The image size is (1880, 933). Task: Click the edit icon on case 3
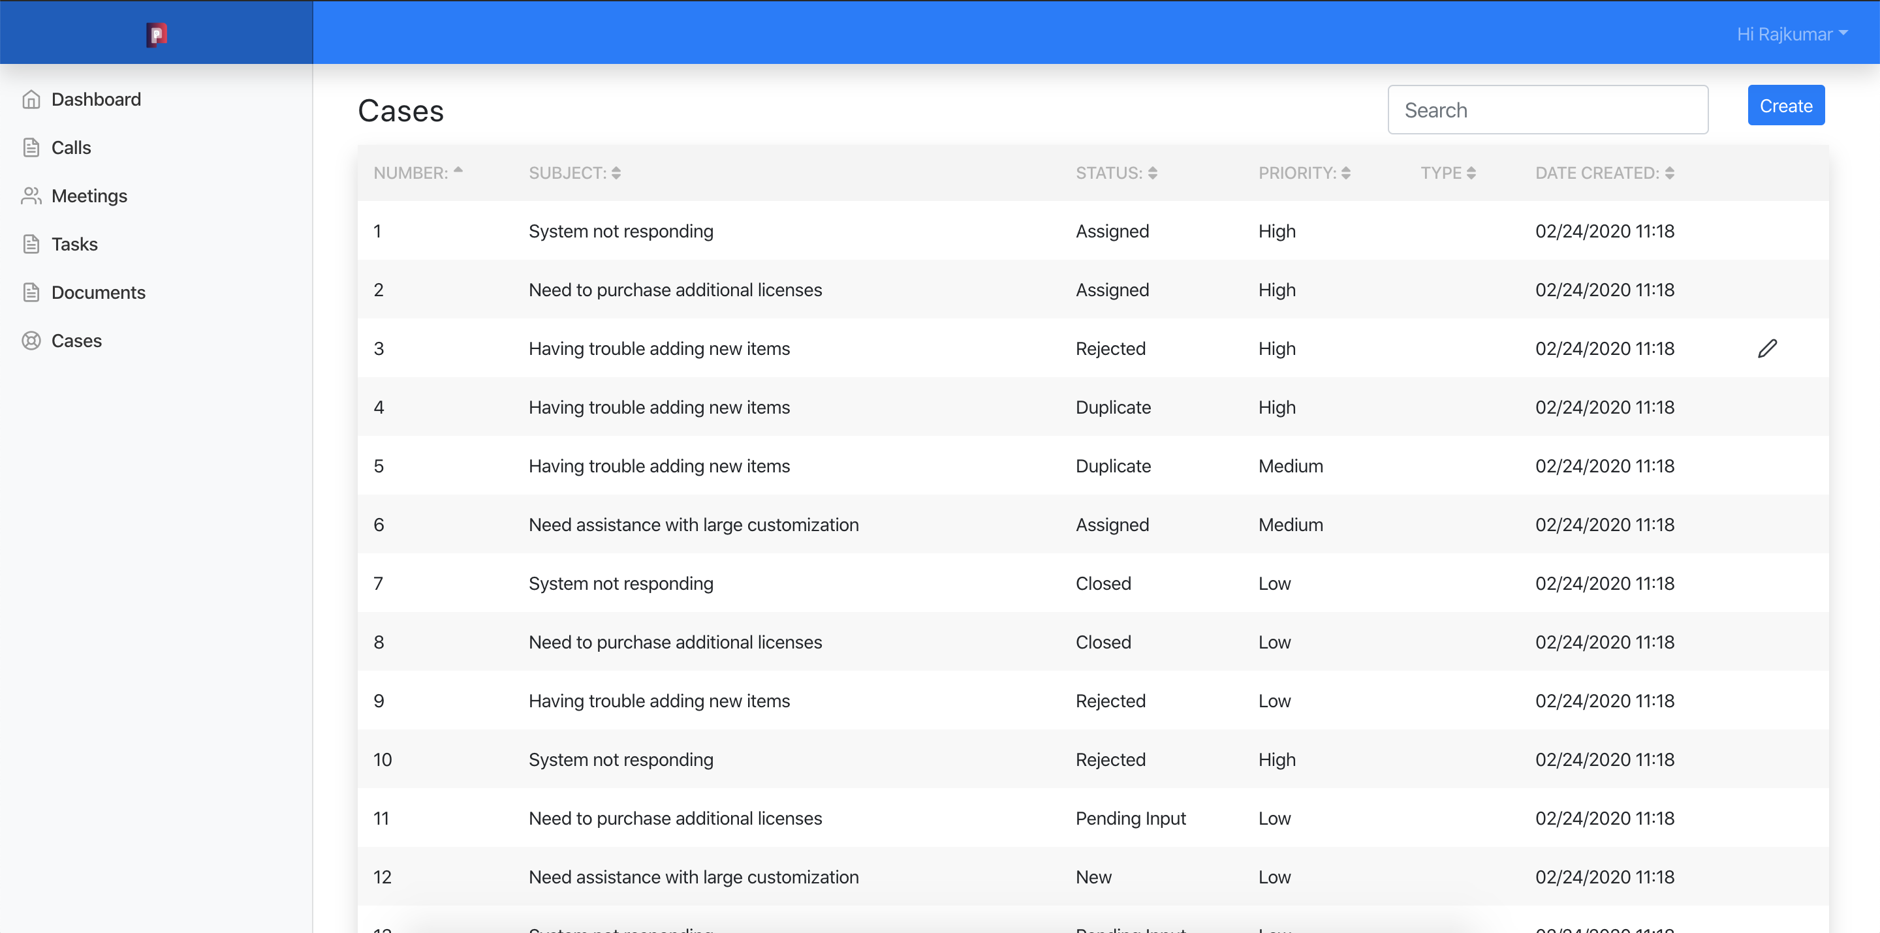click(1767, 347)
